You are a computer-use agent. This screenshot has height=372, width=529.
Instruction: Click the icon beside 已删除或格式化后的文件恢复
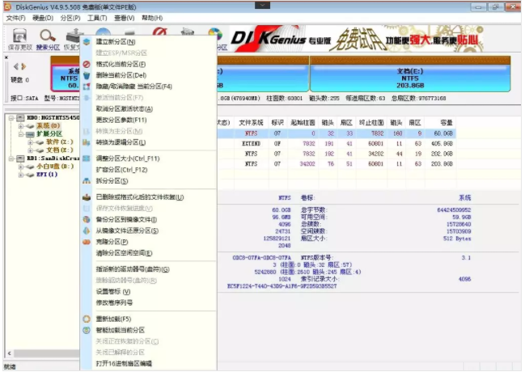coord(87,197)
